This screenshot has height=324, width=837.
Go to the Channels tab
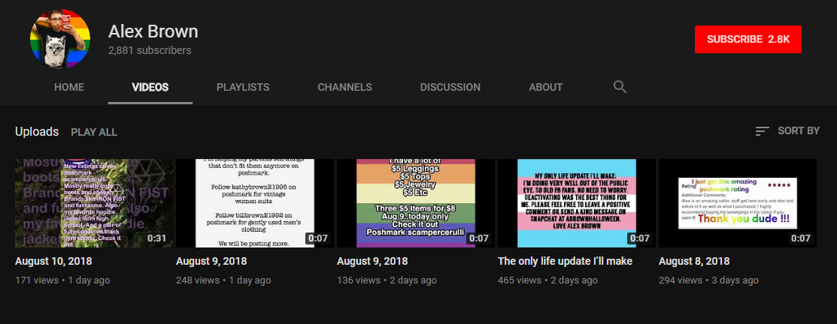coord(345,87)
